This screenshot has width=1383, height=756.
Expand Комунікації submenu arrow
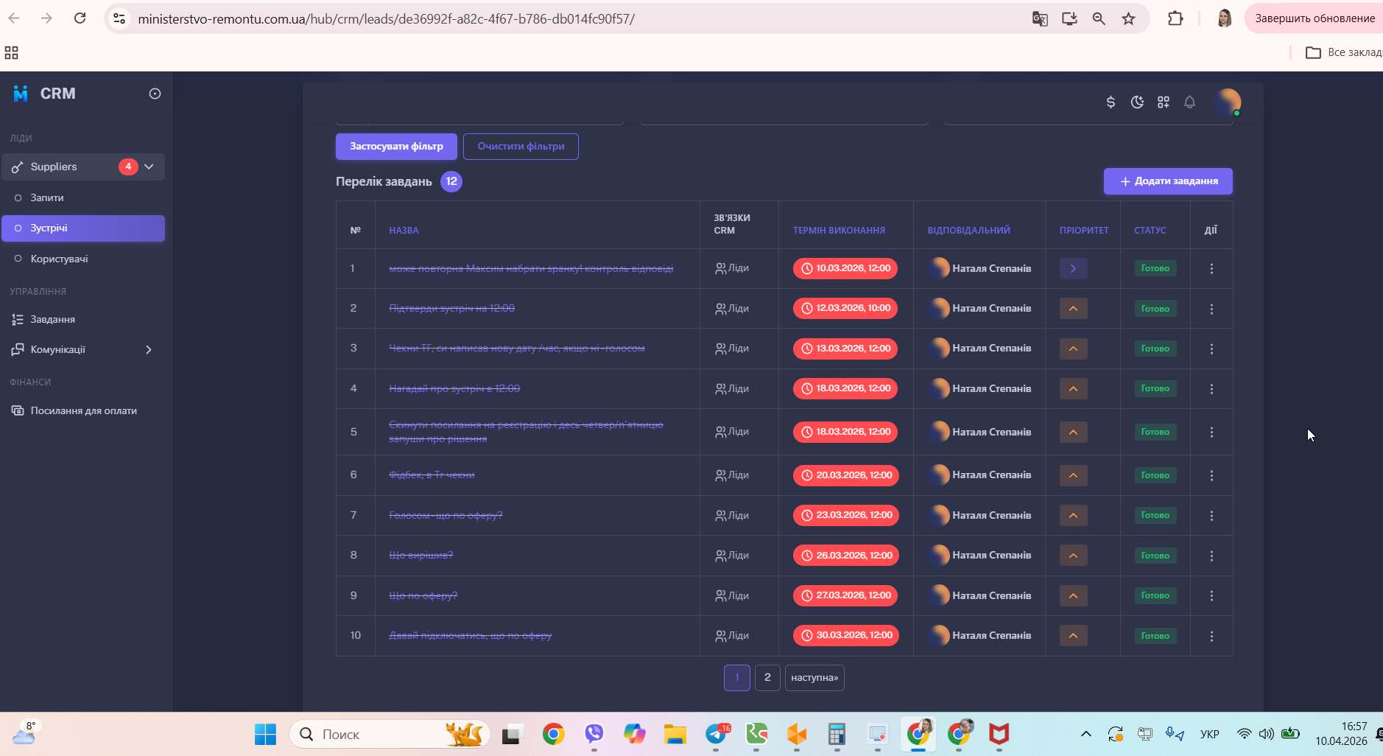click(149, 350)
